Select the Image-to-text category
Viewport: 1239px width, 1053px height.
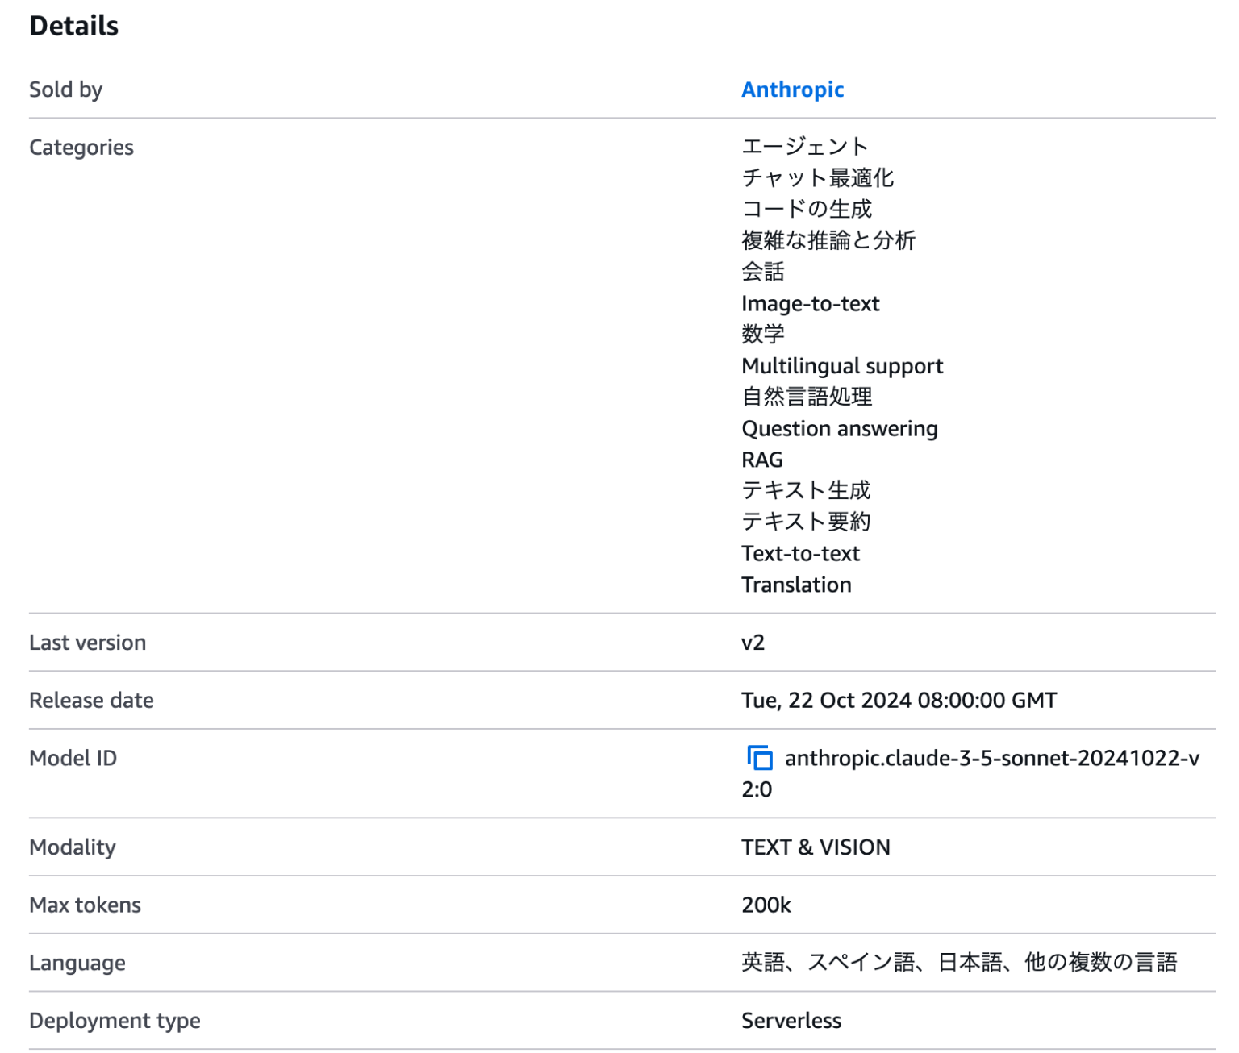[811, 303]
